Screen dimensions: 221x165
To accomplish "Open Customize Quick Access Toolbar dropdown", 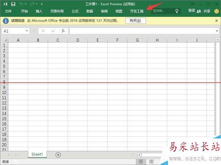I will 42,4.
